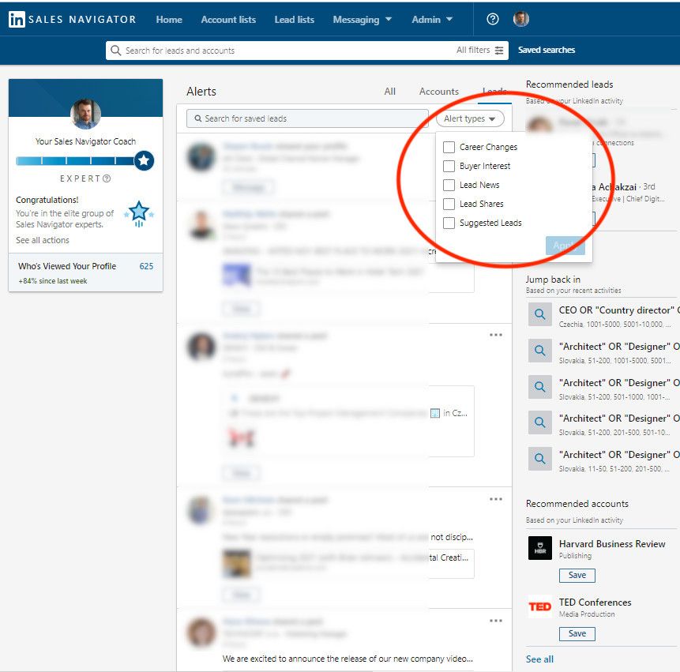
Task: Click the search icon beside CEO OR "Country director"
Action: pyautogui.click(x=539, y=314)
